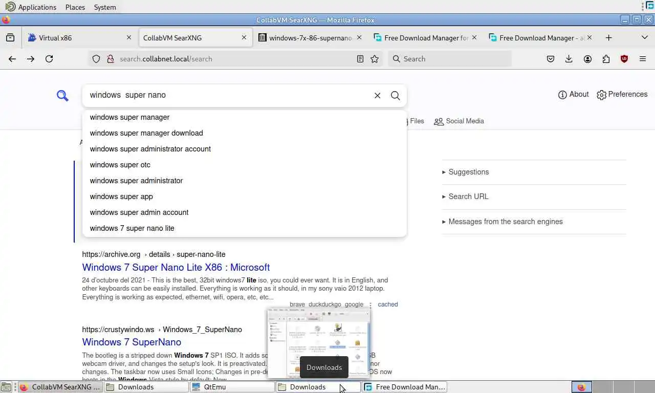Choose suggestion 'windows super administrator'
This screenshot has height=393, width=655.
244,181
